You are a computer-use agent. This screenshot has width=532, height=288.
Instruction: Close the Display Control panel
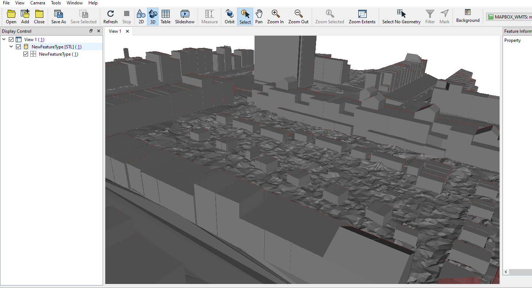[x=99, y=31]
